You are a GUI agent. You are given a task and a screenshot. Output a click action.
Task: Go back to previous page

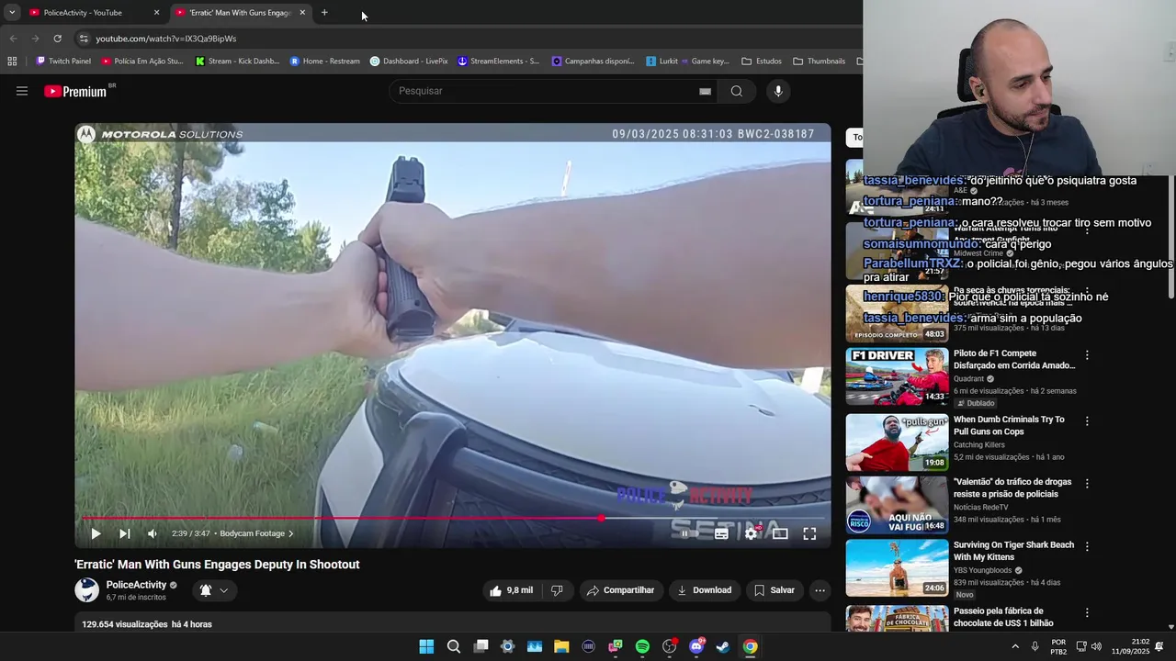coord(13,39)
